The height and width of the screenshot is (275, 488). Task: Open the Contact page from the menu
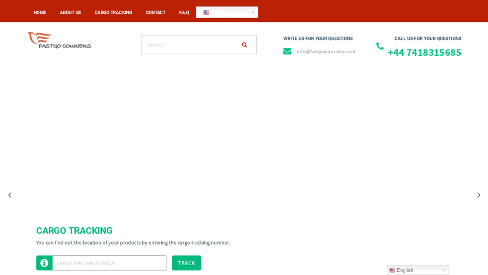[x=155, y=13]
